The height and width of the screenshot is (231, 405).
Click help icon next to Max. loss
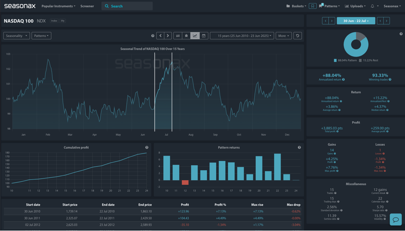pos(385,171)
